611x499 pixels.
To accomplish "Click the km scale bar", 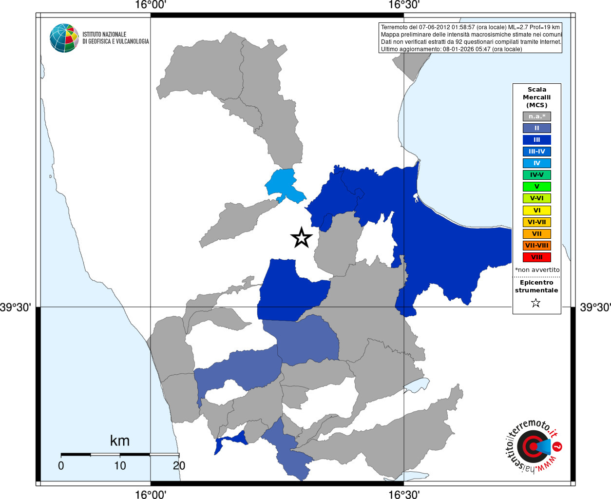I will [120, 455].
